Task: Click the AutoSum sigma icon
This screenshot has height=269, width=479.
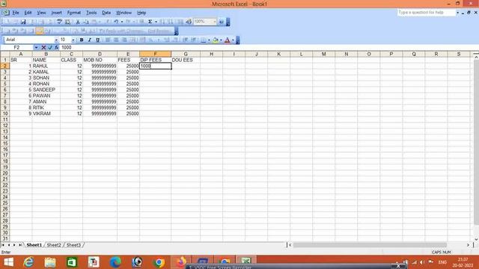Action: pyautogui.click(x=150, y=22)
